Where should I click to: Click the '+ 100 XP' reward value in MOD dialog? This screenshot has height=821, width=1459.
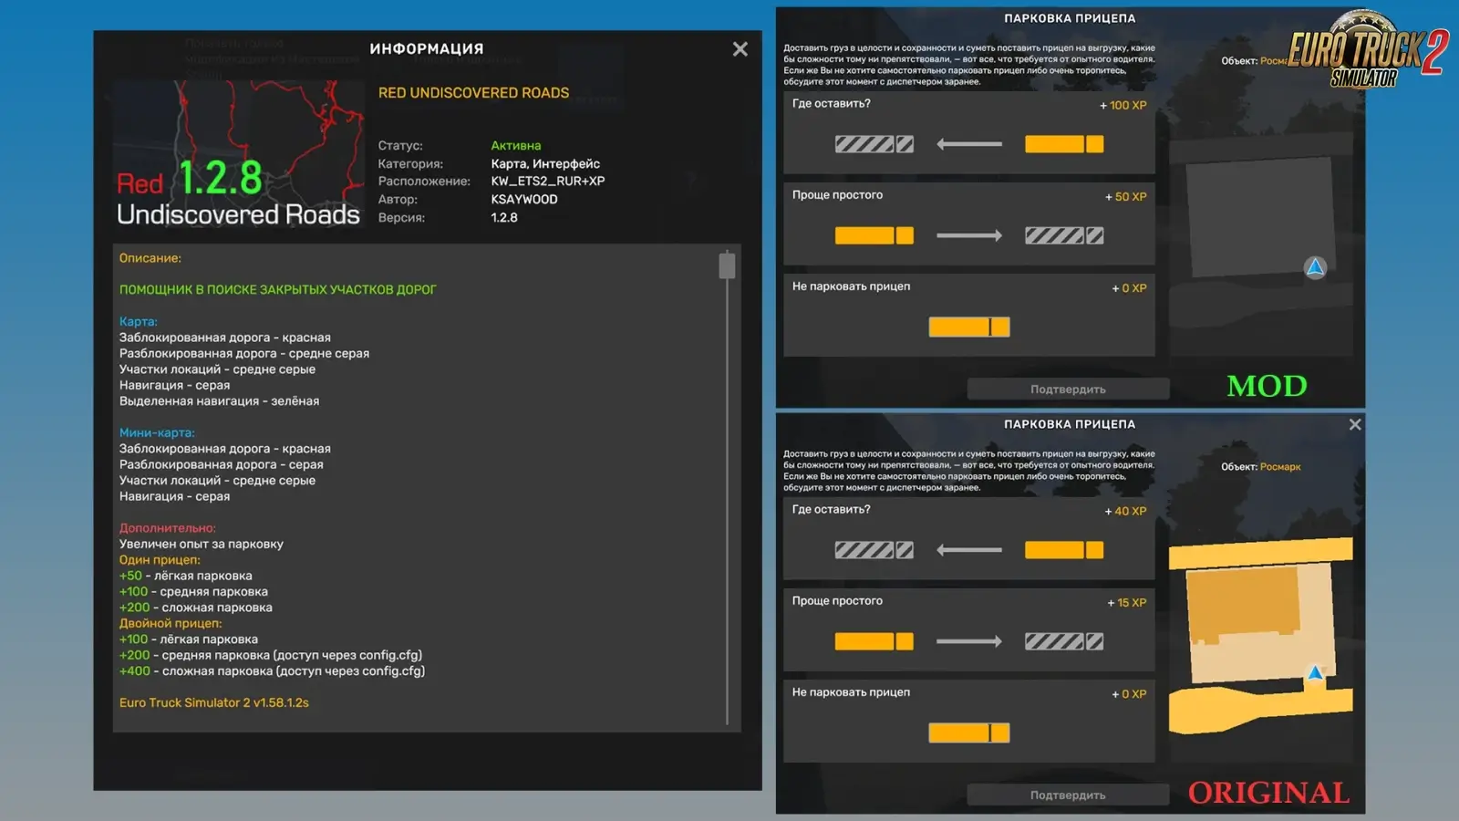(x=1123, y=106)
